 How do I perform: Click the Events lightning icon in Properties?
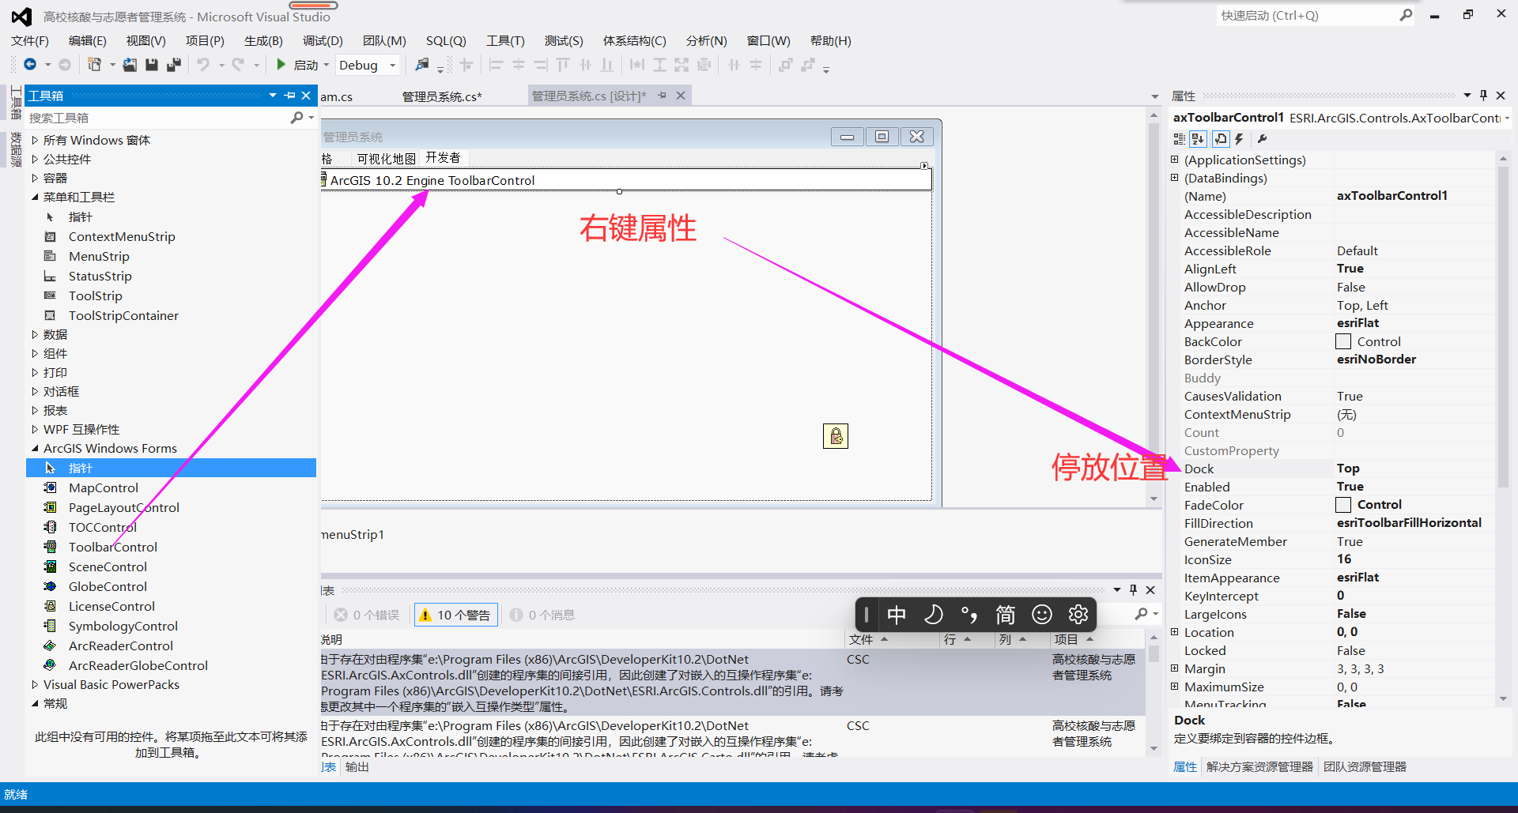(1240, 139)
